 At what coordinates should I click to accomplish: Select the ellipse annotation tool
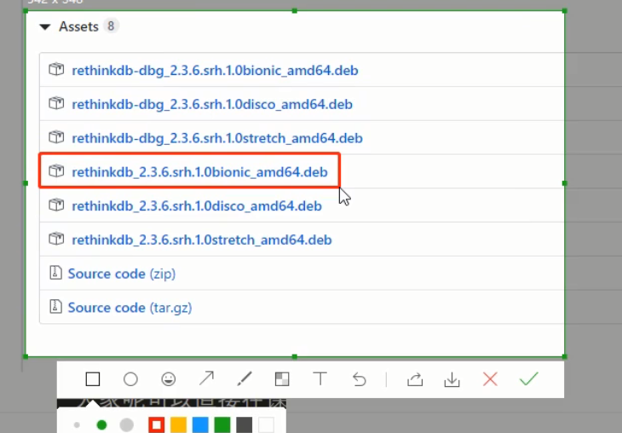pyautogui.click(x=130, y=379)
